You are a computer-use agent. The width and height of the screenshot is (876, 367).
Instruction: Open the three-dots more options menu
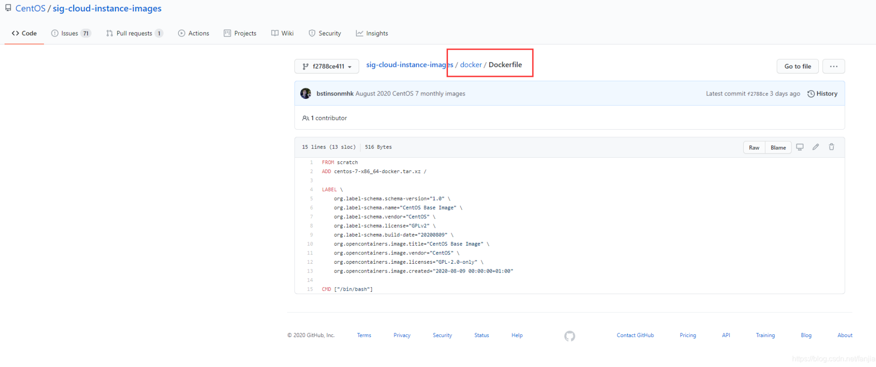(x=833, y=66)
